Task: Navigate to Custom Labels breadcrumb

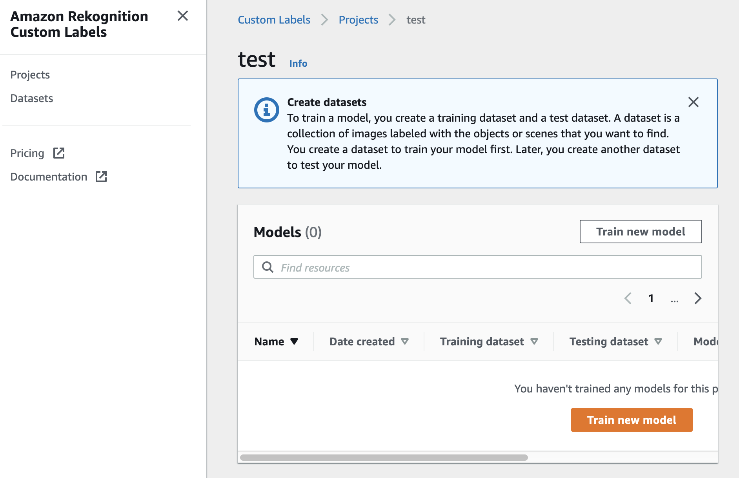Action: pos(274,20)
